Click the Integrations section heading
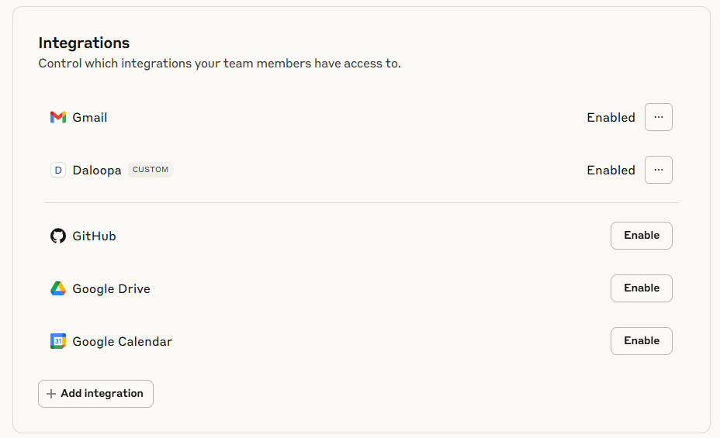The width and height of the screenshot is (720, 438). pyautogui.click(x=84, y=43)
